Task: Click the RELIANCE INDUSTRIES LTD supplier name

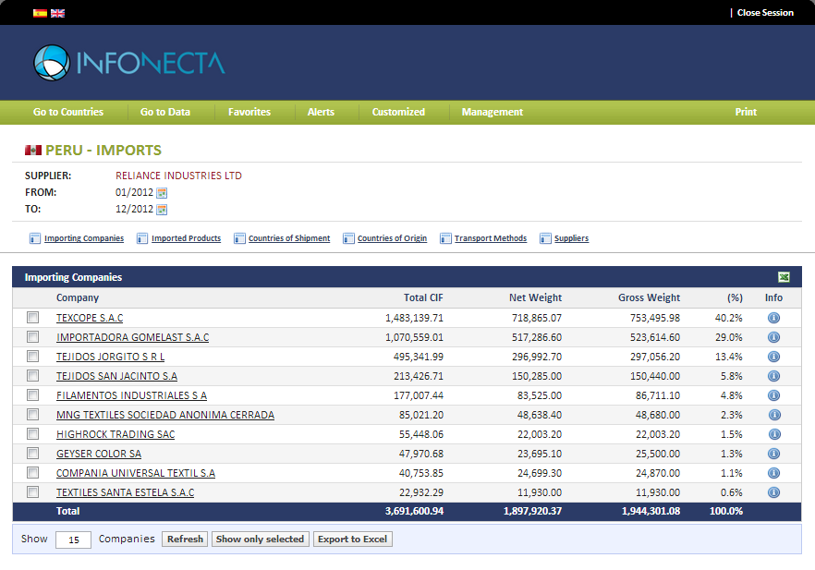Action: point(179,176)
